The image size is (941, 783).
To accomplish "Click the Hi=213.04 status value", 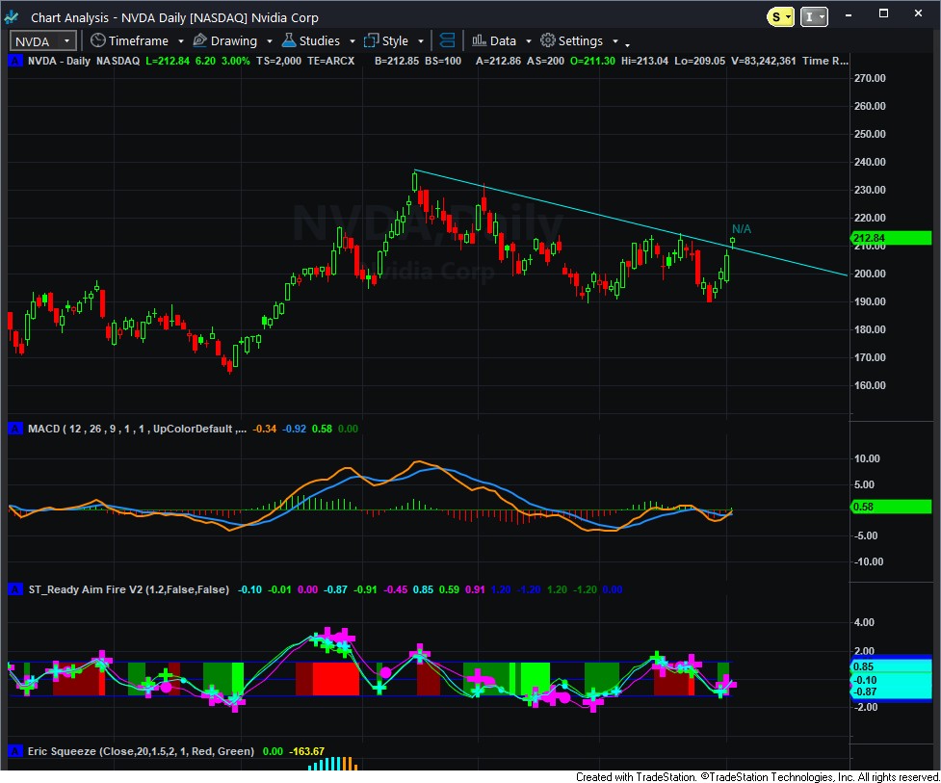I will 644,61.
